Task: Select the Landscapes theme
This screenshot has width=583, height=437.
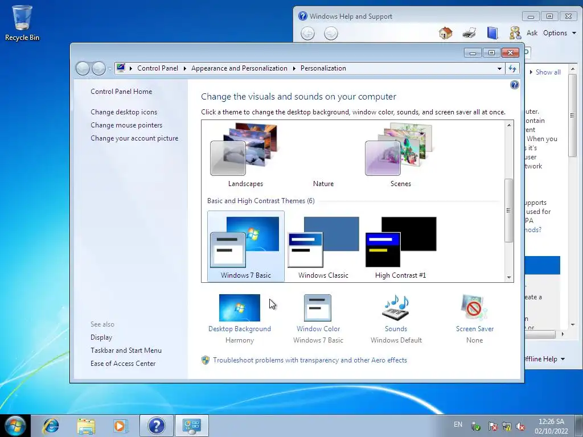Action: (245, 156)
